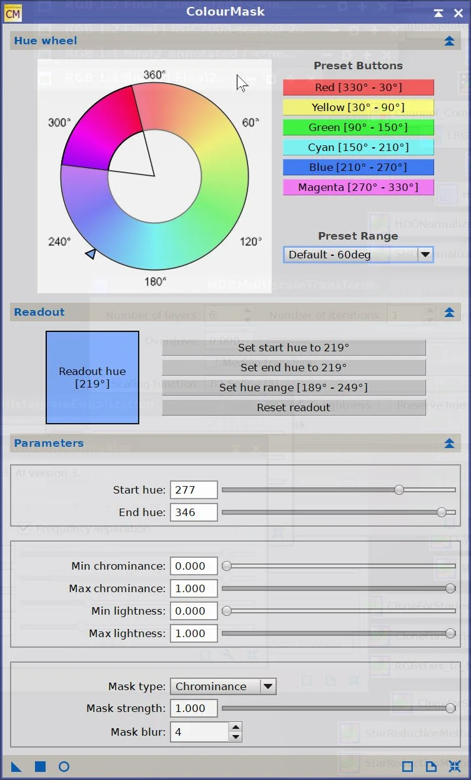The height and width of the screenshot is (780, 471).
Task: Click Set end hue to 219°
Action: coord(294,368)
